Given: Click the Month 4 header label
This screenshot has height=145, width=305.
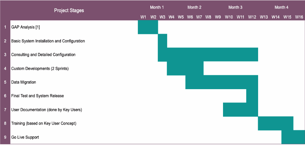Looking at the screenshot, I should [281, 7].
